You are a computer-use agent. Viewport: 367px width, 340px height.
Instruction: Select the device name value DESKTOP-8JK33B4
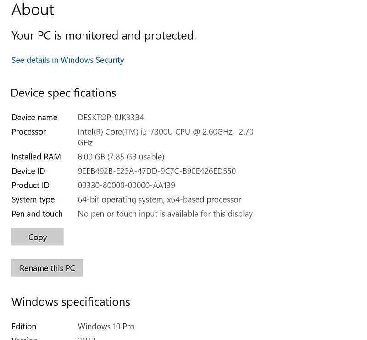111,118
